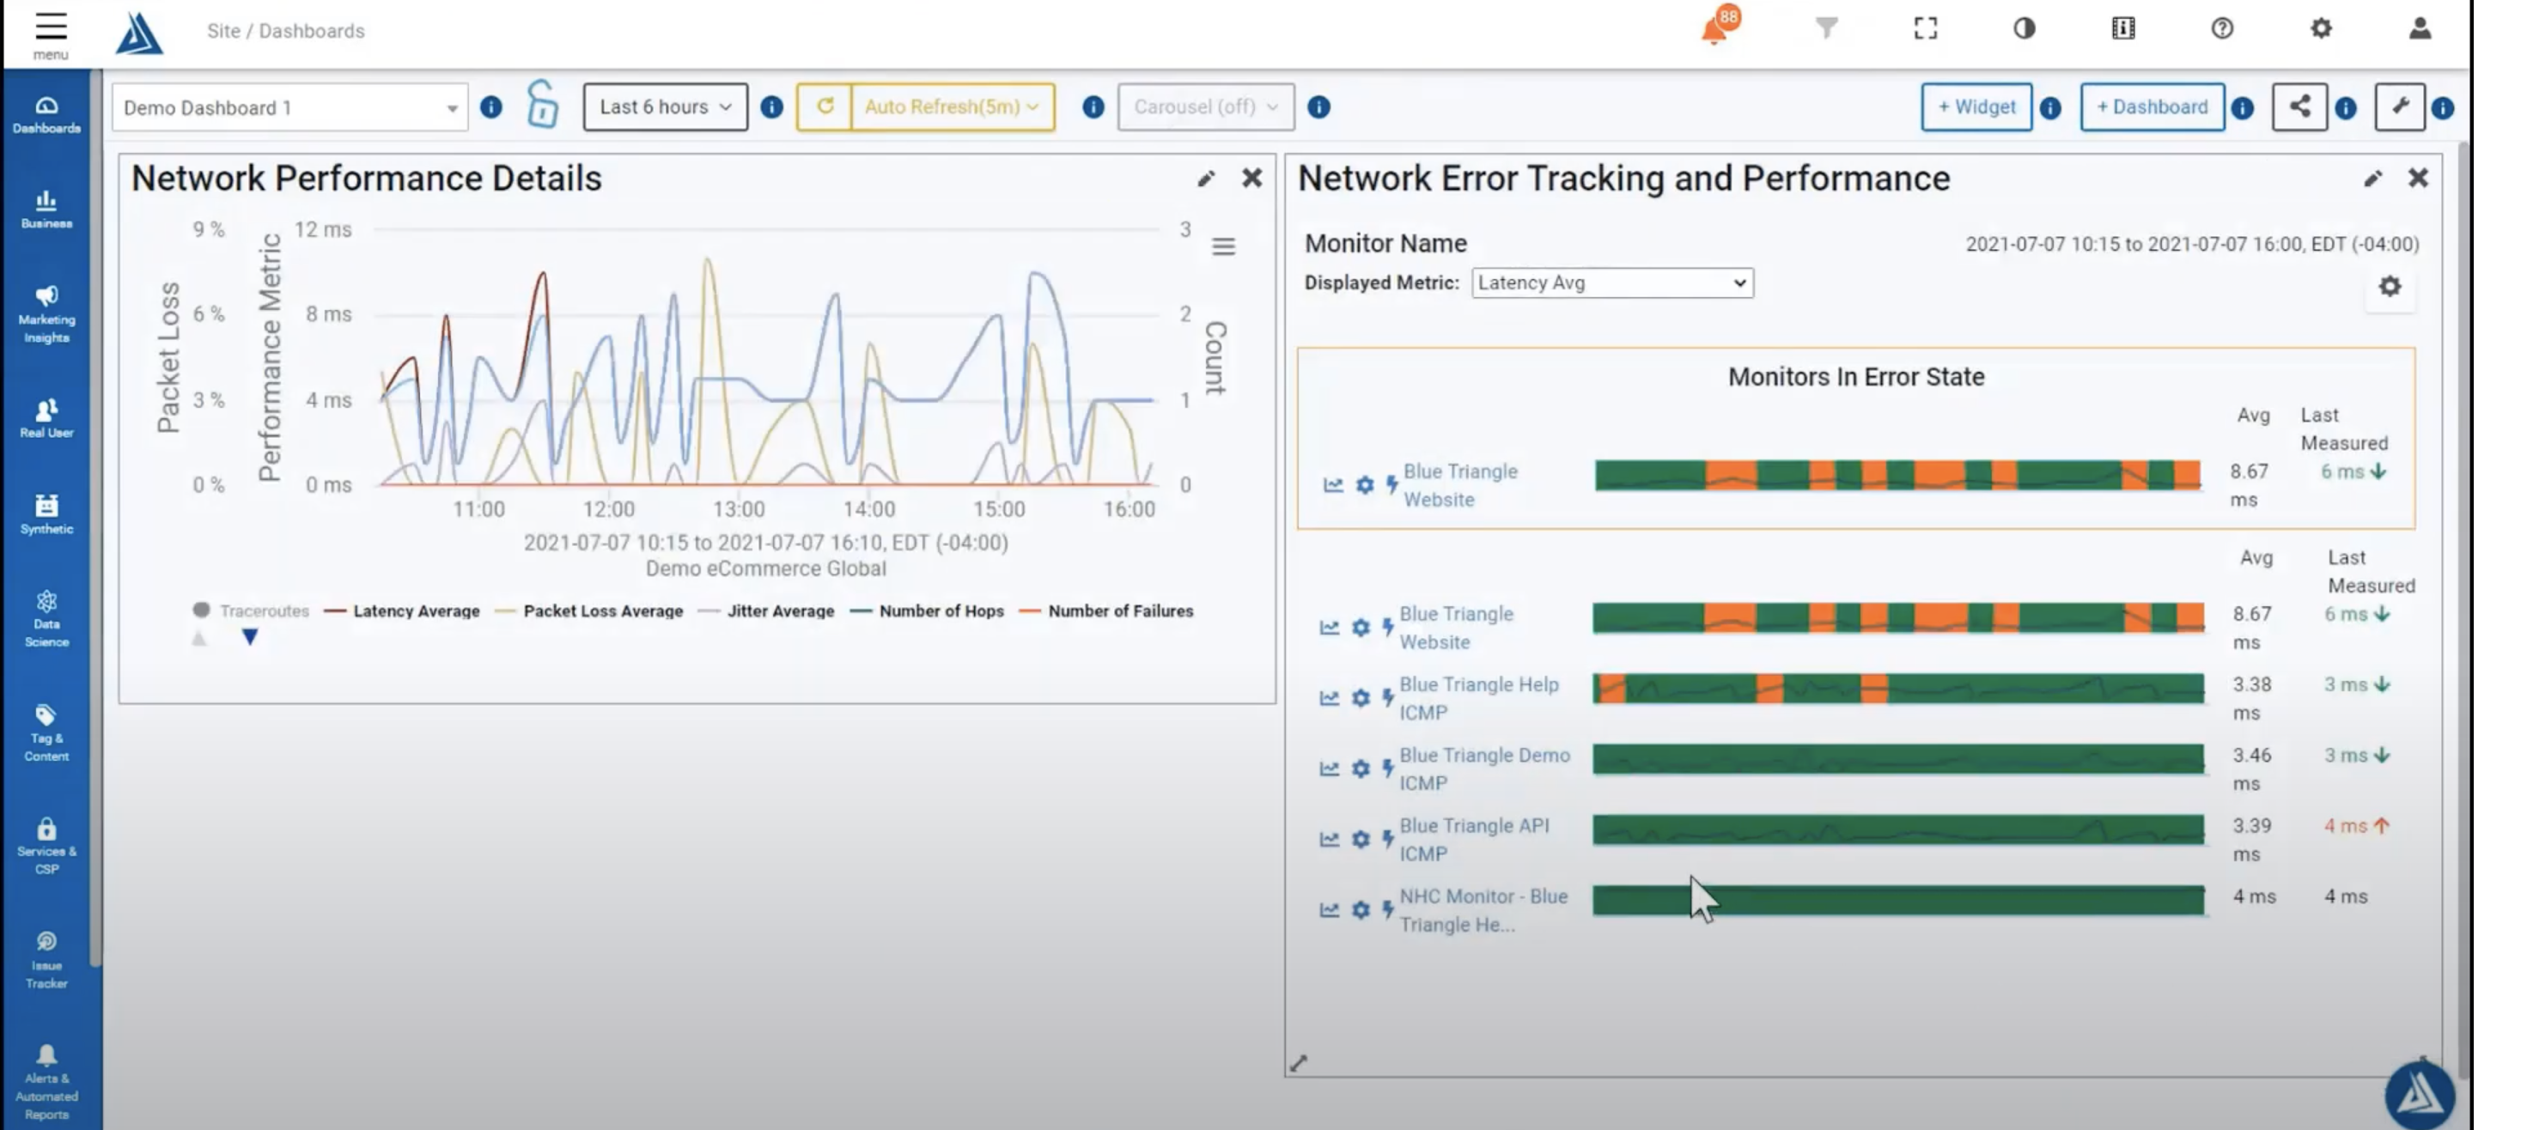Click info icon next to Carousel dropdown
This screenshot has height=1130, width=2527.
point(1319,107)
